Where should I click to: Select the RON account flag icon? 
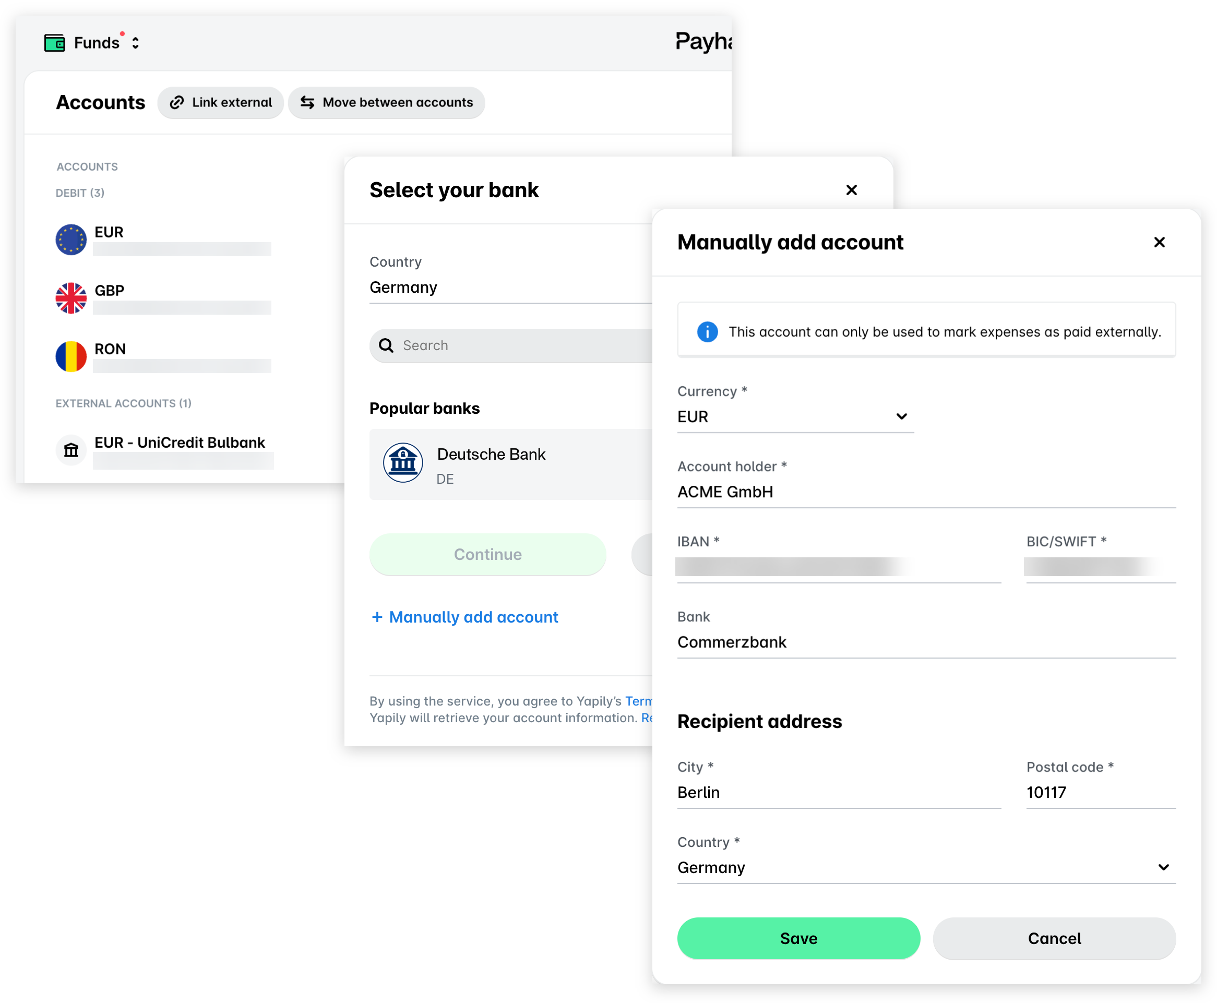pos(71,356)
